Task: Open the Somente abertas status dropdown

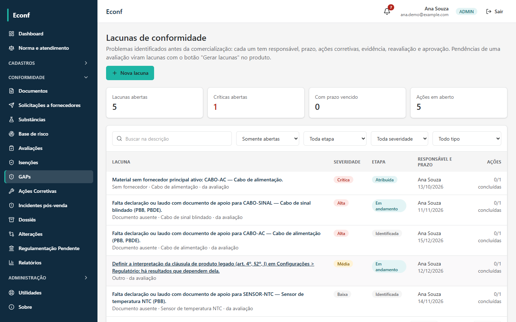Action: [268, 138]
